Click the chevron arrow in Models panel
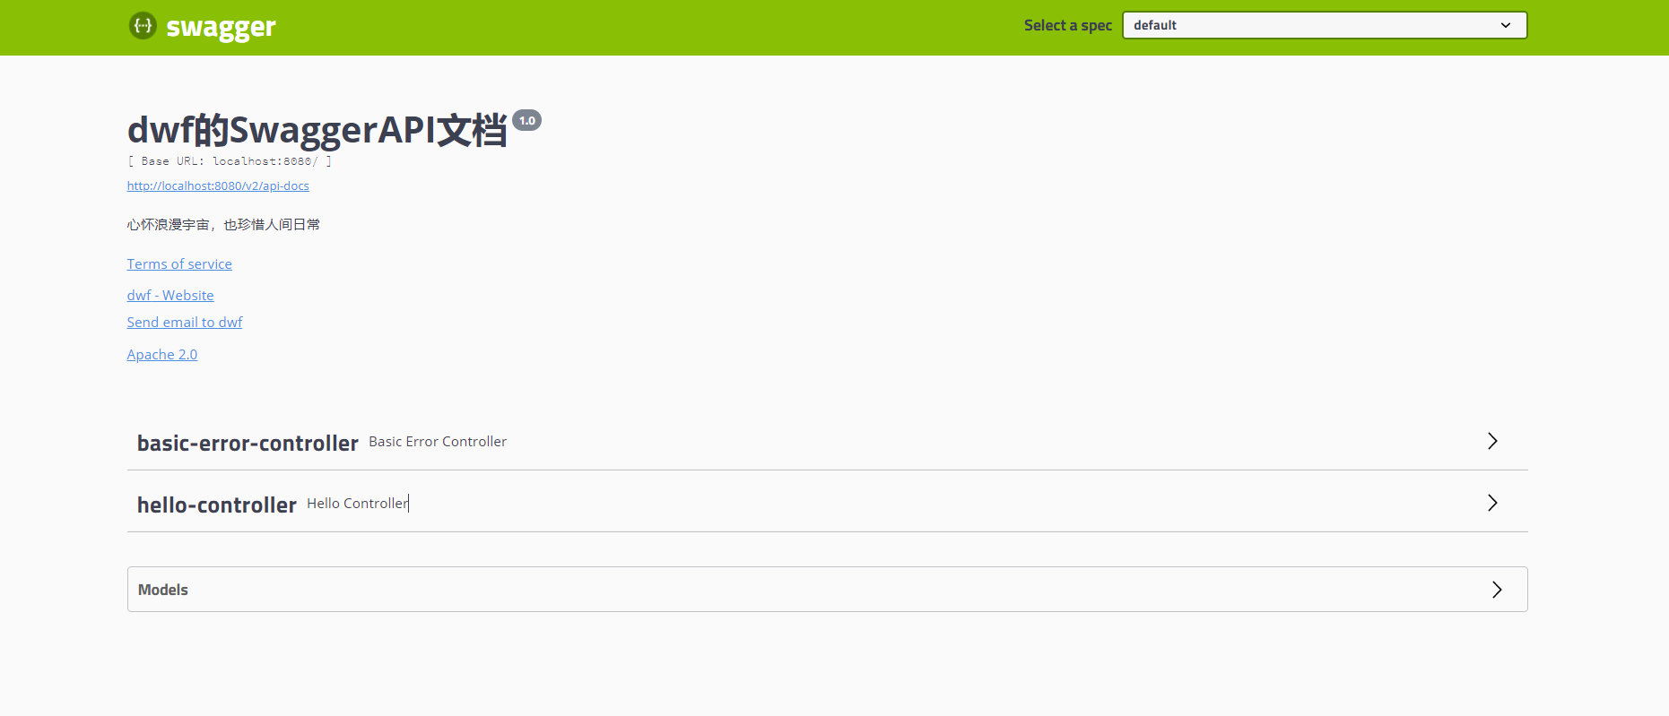The image size is (1669, 716). coord(1496,590)
